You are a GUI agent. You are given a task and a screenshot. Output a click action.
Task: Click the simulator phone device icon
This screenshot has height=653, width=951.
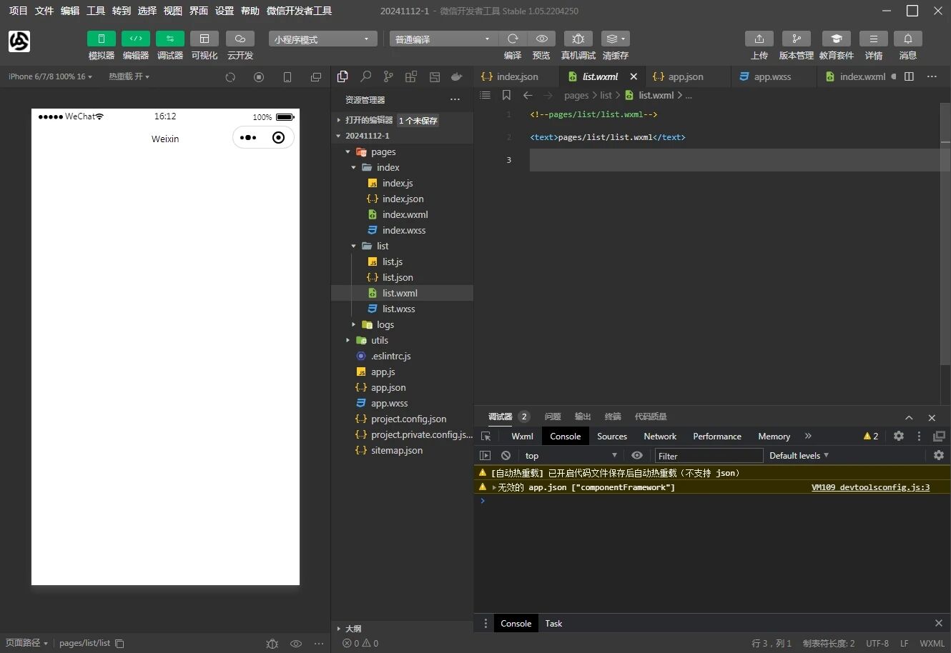287,77
